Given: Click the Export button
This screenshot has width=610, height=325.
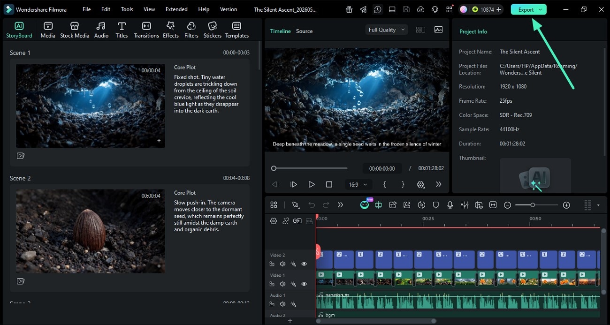Looking at the screenshot, I should [529, 9].
